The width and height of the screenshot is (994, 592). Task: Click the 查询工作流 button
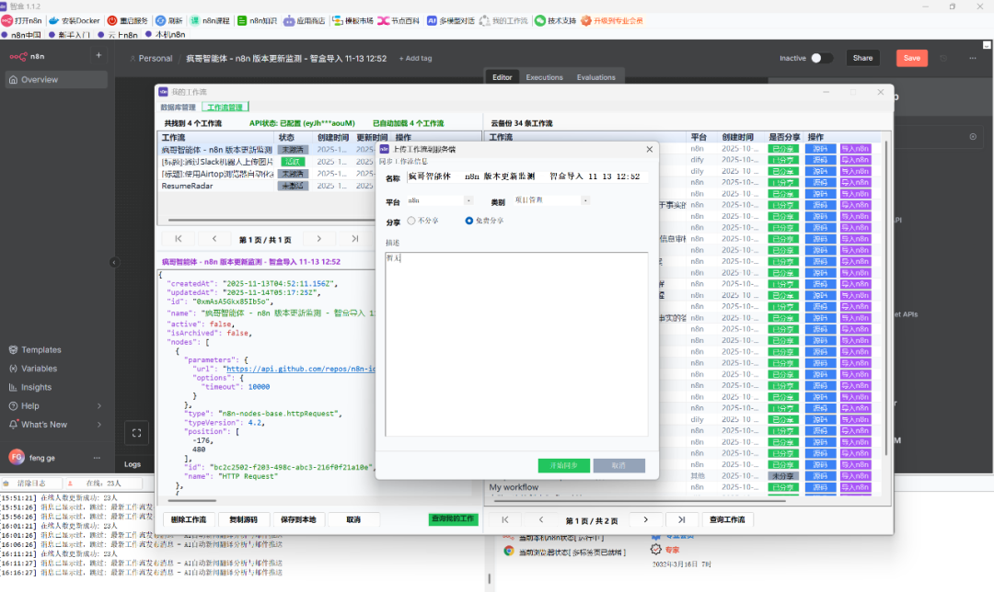point(727,519)
